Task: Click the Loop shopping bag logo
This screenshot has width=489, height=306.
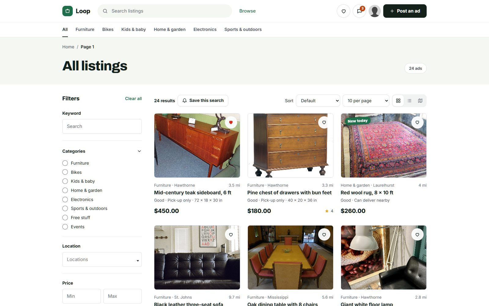Action: [x=68, y=11]
